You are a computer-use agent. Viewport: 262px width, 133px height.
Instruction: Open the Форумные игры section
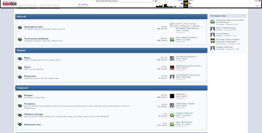tap(32, 124)
